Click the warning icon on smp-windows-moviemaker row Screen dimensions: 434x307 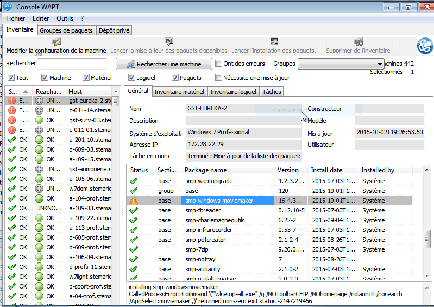point(134,201)
